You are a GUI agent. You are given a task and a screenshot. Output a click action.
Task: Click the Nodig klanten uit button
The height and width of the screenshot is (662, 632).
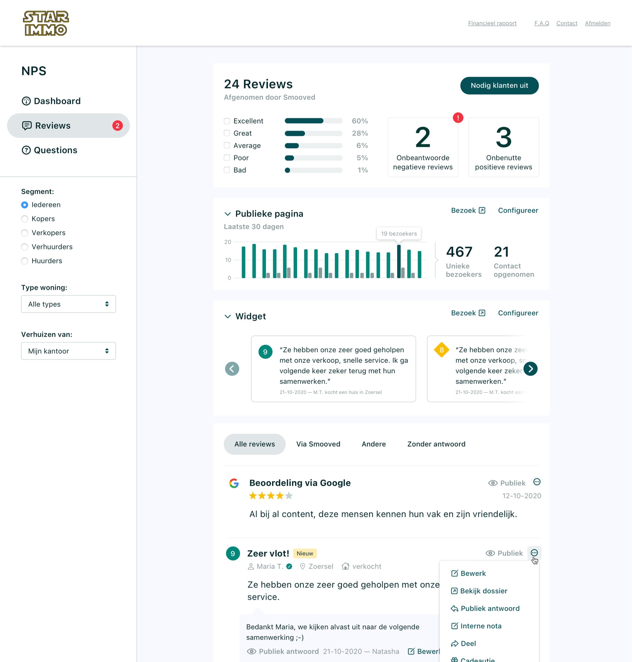(499, 86)
